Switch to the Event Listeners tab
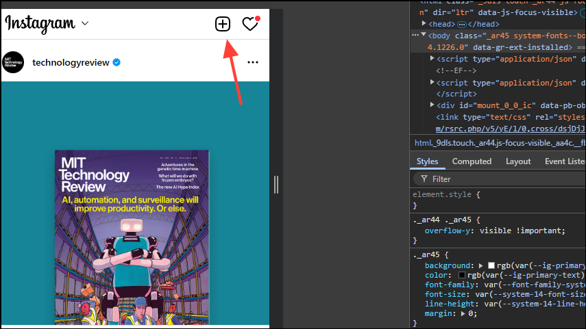 pos(565,161)
